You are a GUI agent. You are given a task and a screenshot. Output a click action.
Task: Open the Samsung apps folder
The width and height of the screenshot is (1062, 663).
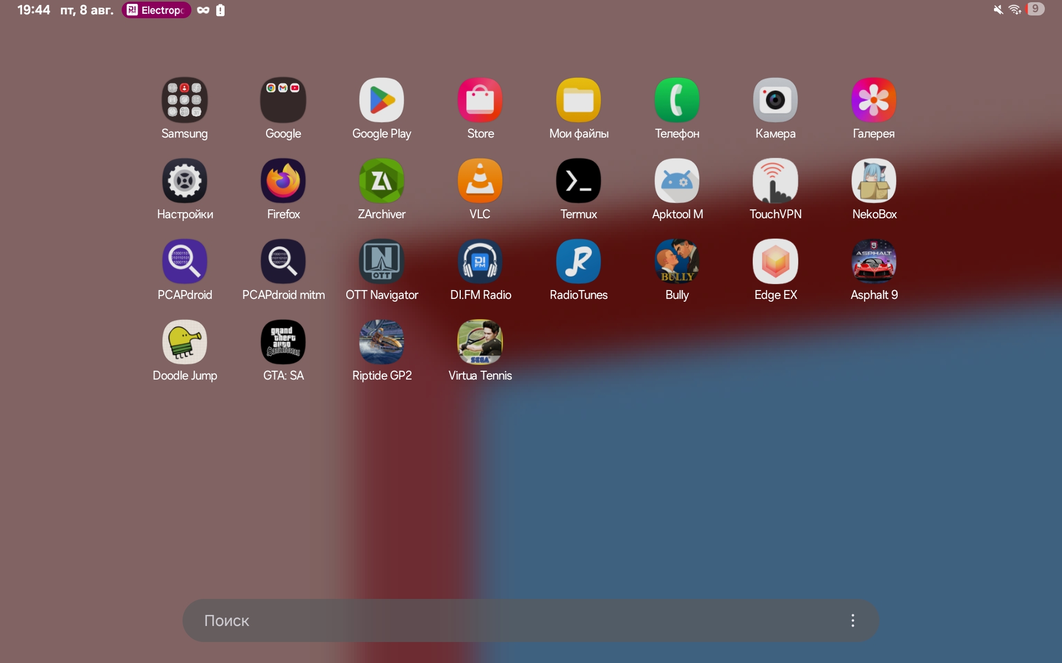[184, 100]
